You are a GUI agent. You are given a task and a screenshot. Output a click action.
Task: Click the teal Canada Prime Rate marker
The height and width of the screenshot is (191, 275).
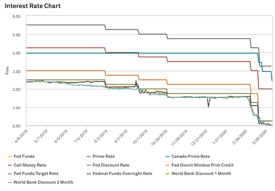pos(168,156)
